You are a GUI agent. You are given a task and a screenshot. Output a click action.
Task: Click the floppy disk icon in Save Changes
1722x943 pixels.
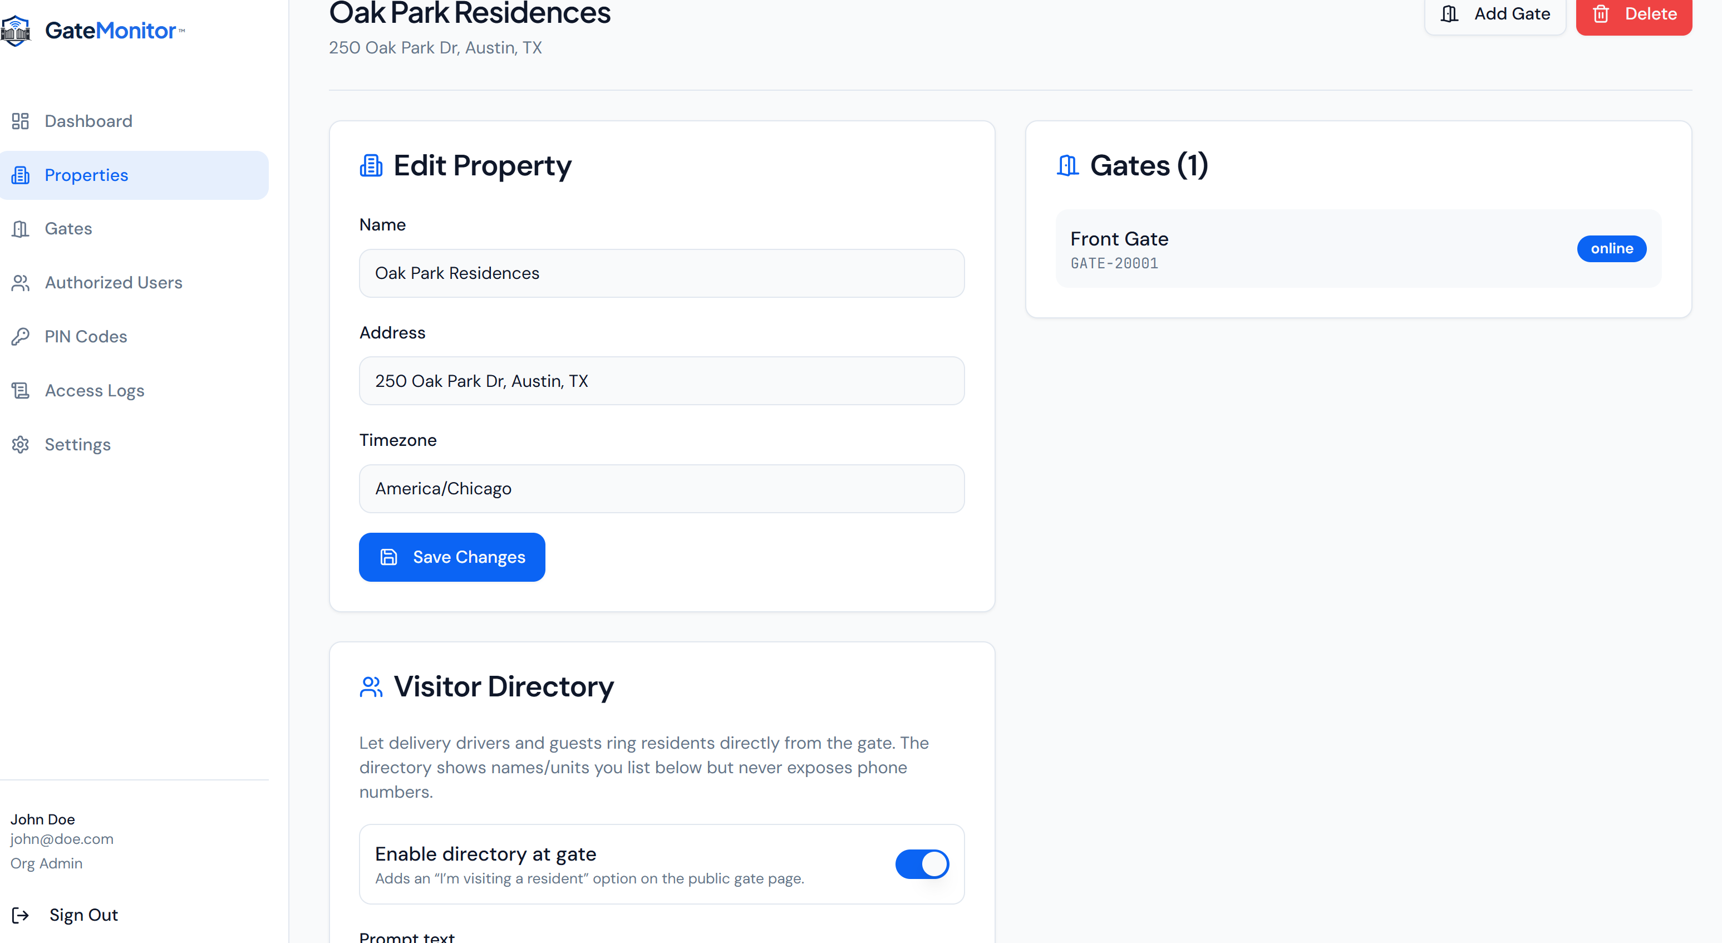coord(389,557)
